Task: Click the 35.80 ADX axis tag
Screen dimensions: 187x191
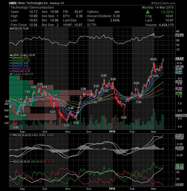Action: [180, 168]
